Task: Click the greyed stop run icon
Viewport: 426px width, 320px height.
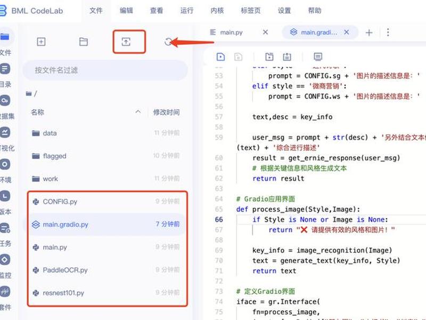Action: pos(238,57)
